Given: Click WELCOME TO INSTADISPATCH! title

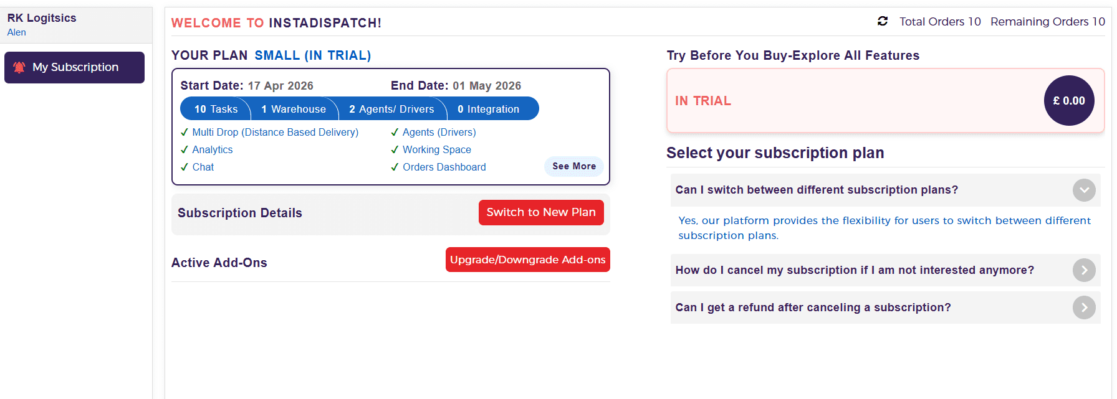Looking at the screenshot, I should pos(276,23).
